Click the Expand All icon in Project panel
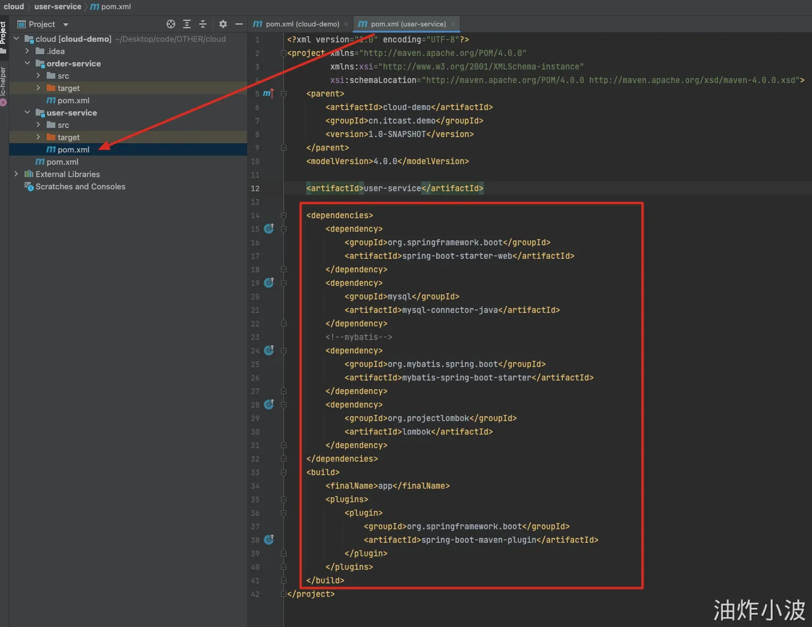812x627 pixels. coord(187,24)
